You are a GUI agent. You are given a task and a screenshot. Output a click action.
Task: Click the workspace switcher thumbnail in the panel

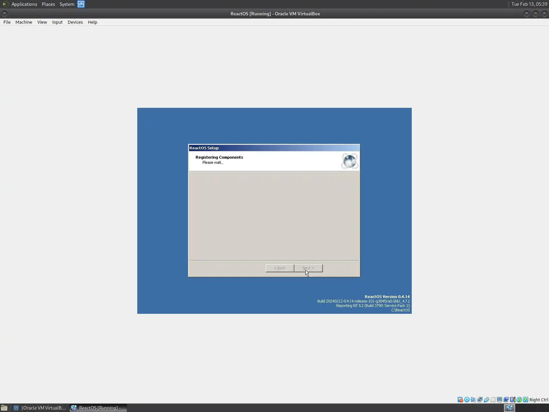510,408
